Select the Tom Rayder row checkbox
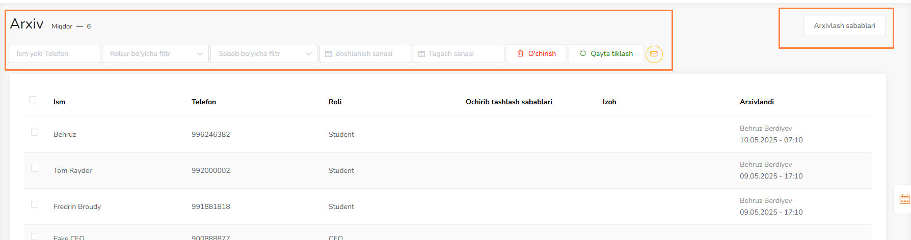The width and height of the screenshot is (911, 240). point(35,168)
